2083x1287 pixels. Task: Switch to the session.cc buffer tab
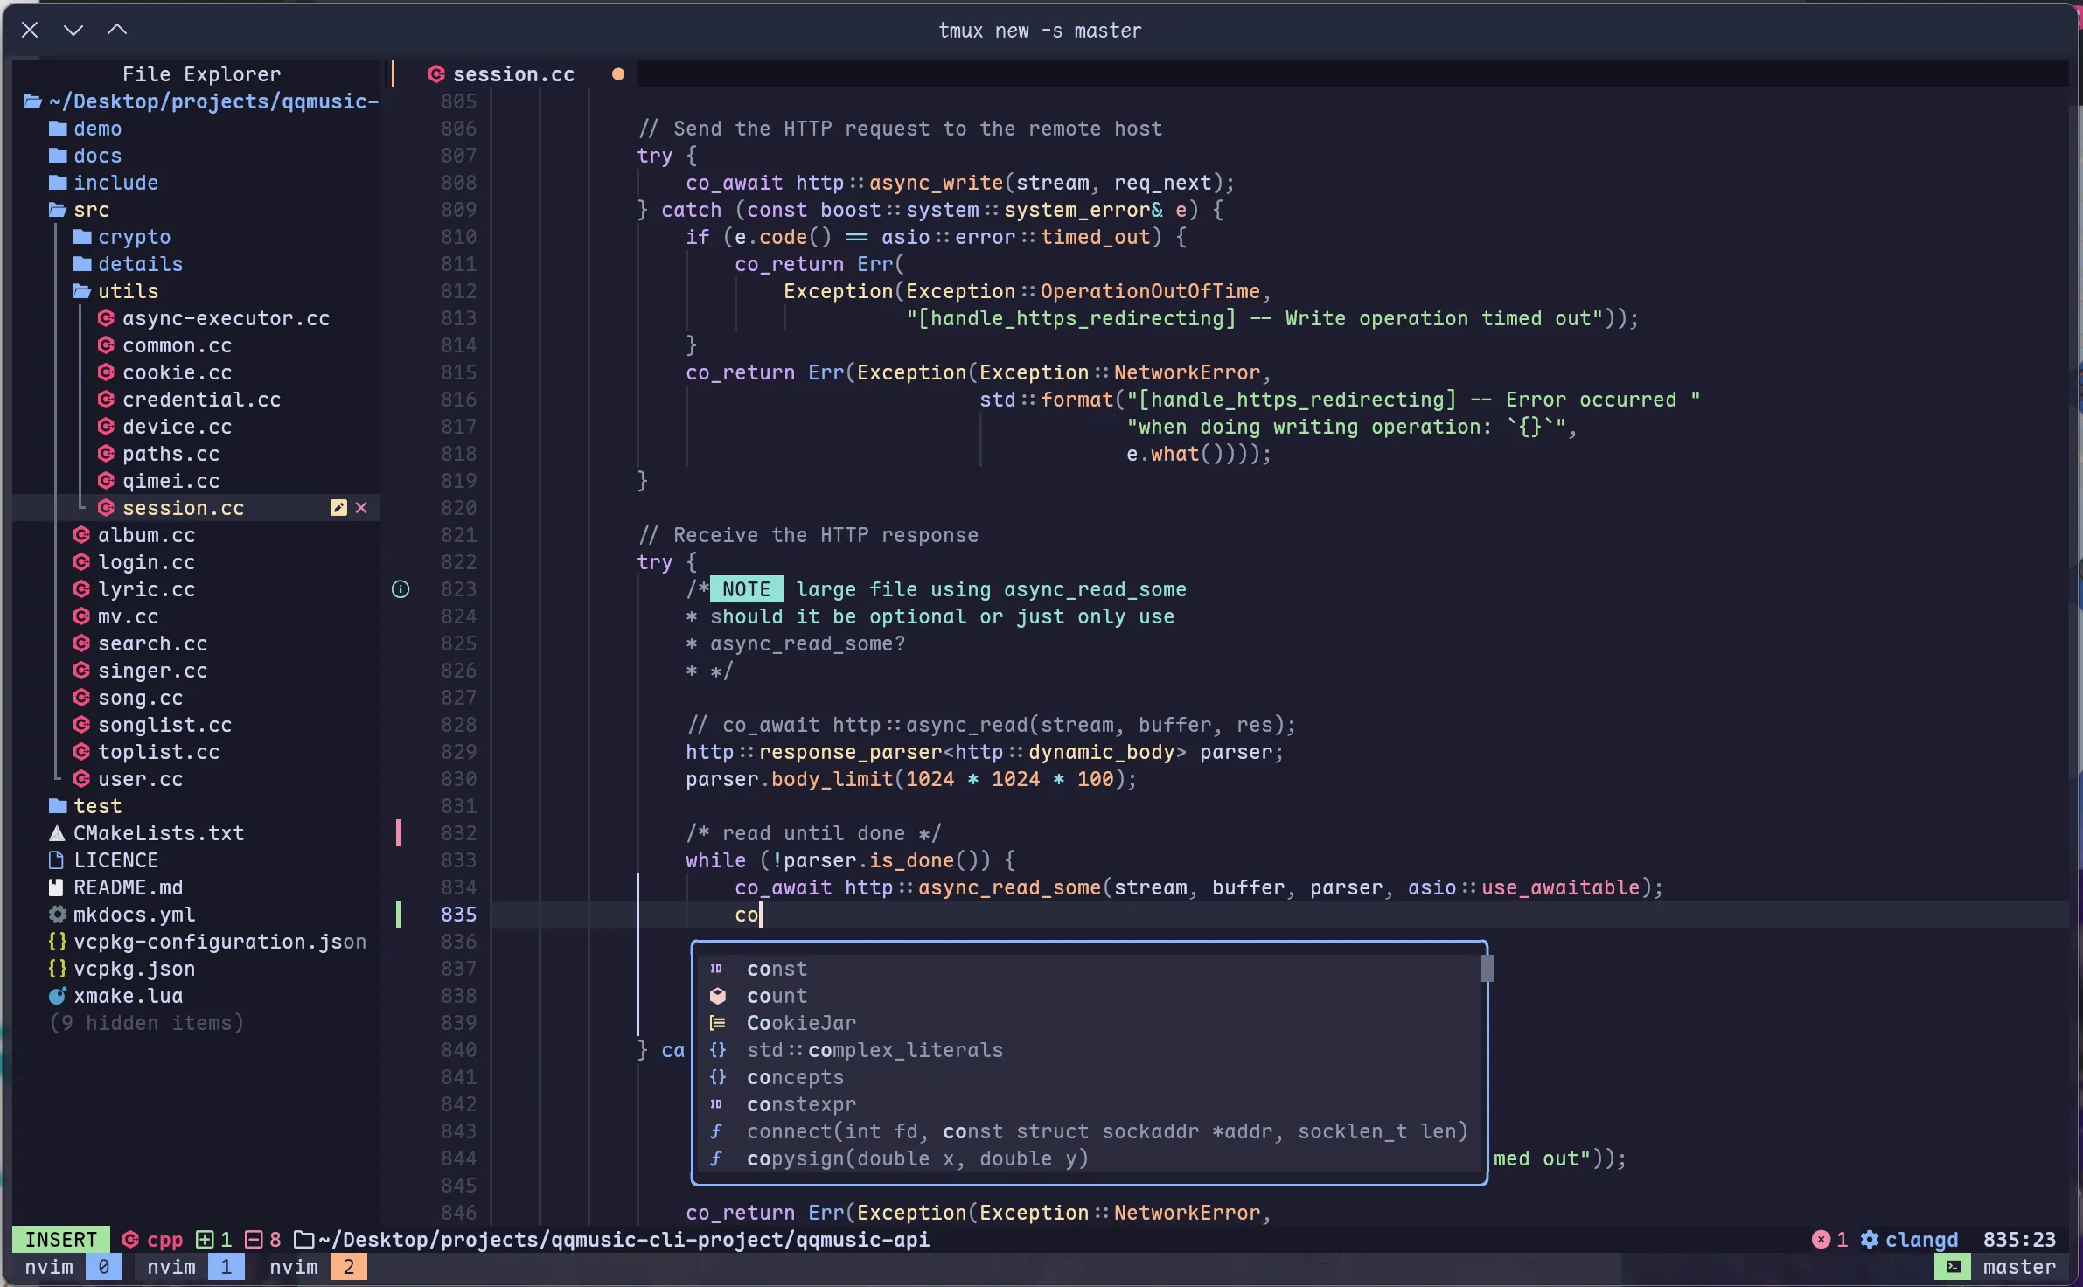click(x=512, y=74)
